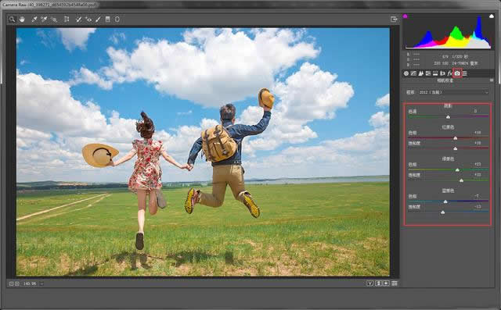Select the Spot Removal tool
501x310 pixels.
coord(78,20)
